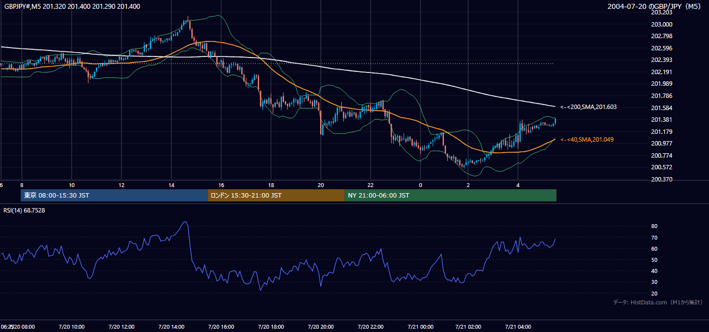
Task: Click price axis label 202.798
Action: pyautogui.click(x=662, y=36)
